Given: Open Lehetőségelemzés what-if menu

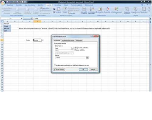Looking at the screenshot, I should point(116,10).
